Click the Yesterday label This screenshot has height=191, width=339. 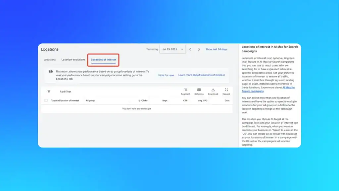tap(152, 49)
